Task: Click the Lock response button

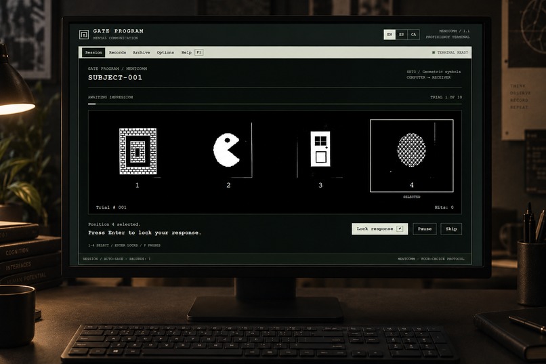Action: click(x=379, y=229)
